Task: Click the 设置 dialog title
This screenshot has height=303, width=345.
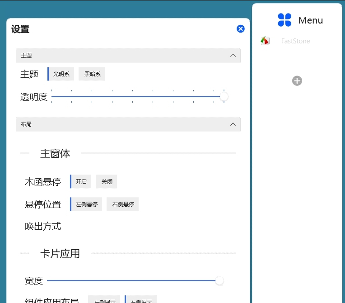Action: (20, 29)
